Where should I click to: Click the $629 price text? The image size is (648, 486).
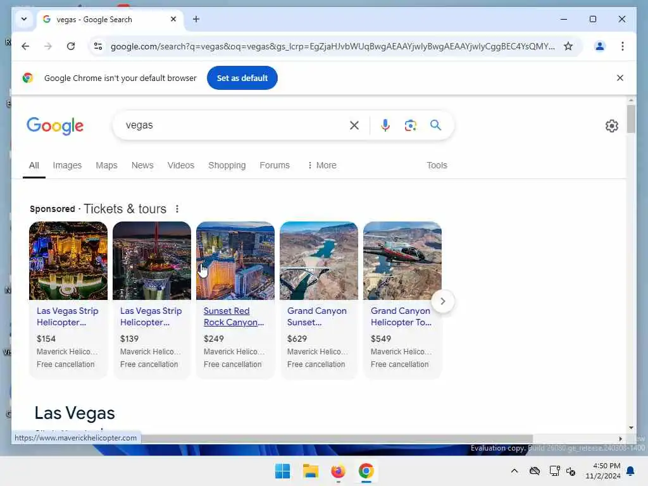tap(297, 339)
